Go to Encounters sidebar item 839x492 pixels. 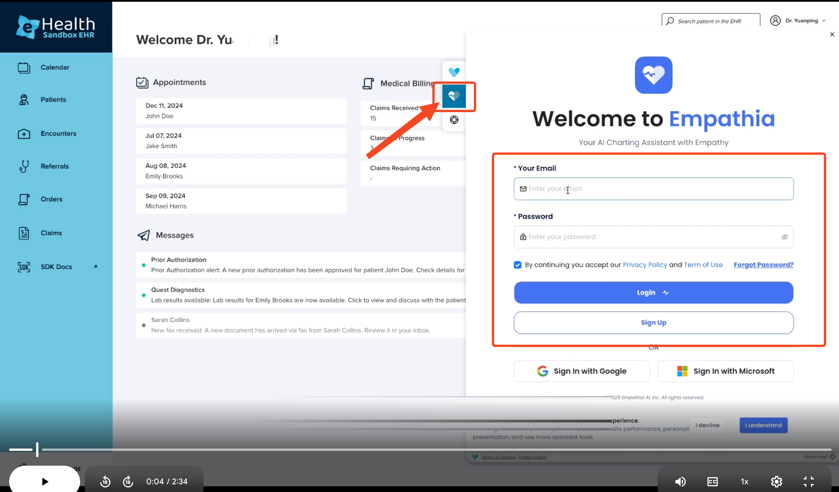(x=58, y=133)
